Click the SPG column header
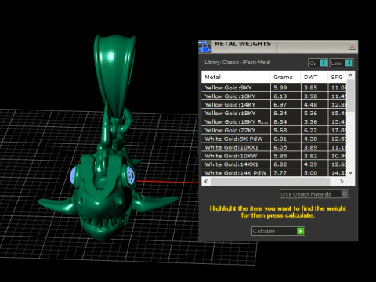 (337, 77)
